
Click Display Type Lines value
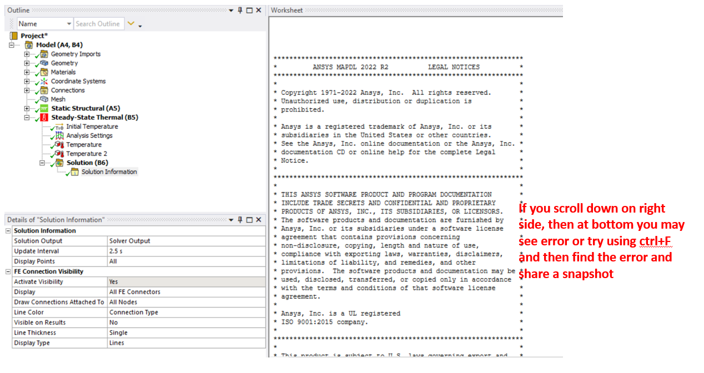(186, 343)
